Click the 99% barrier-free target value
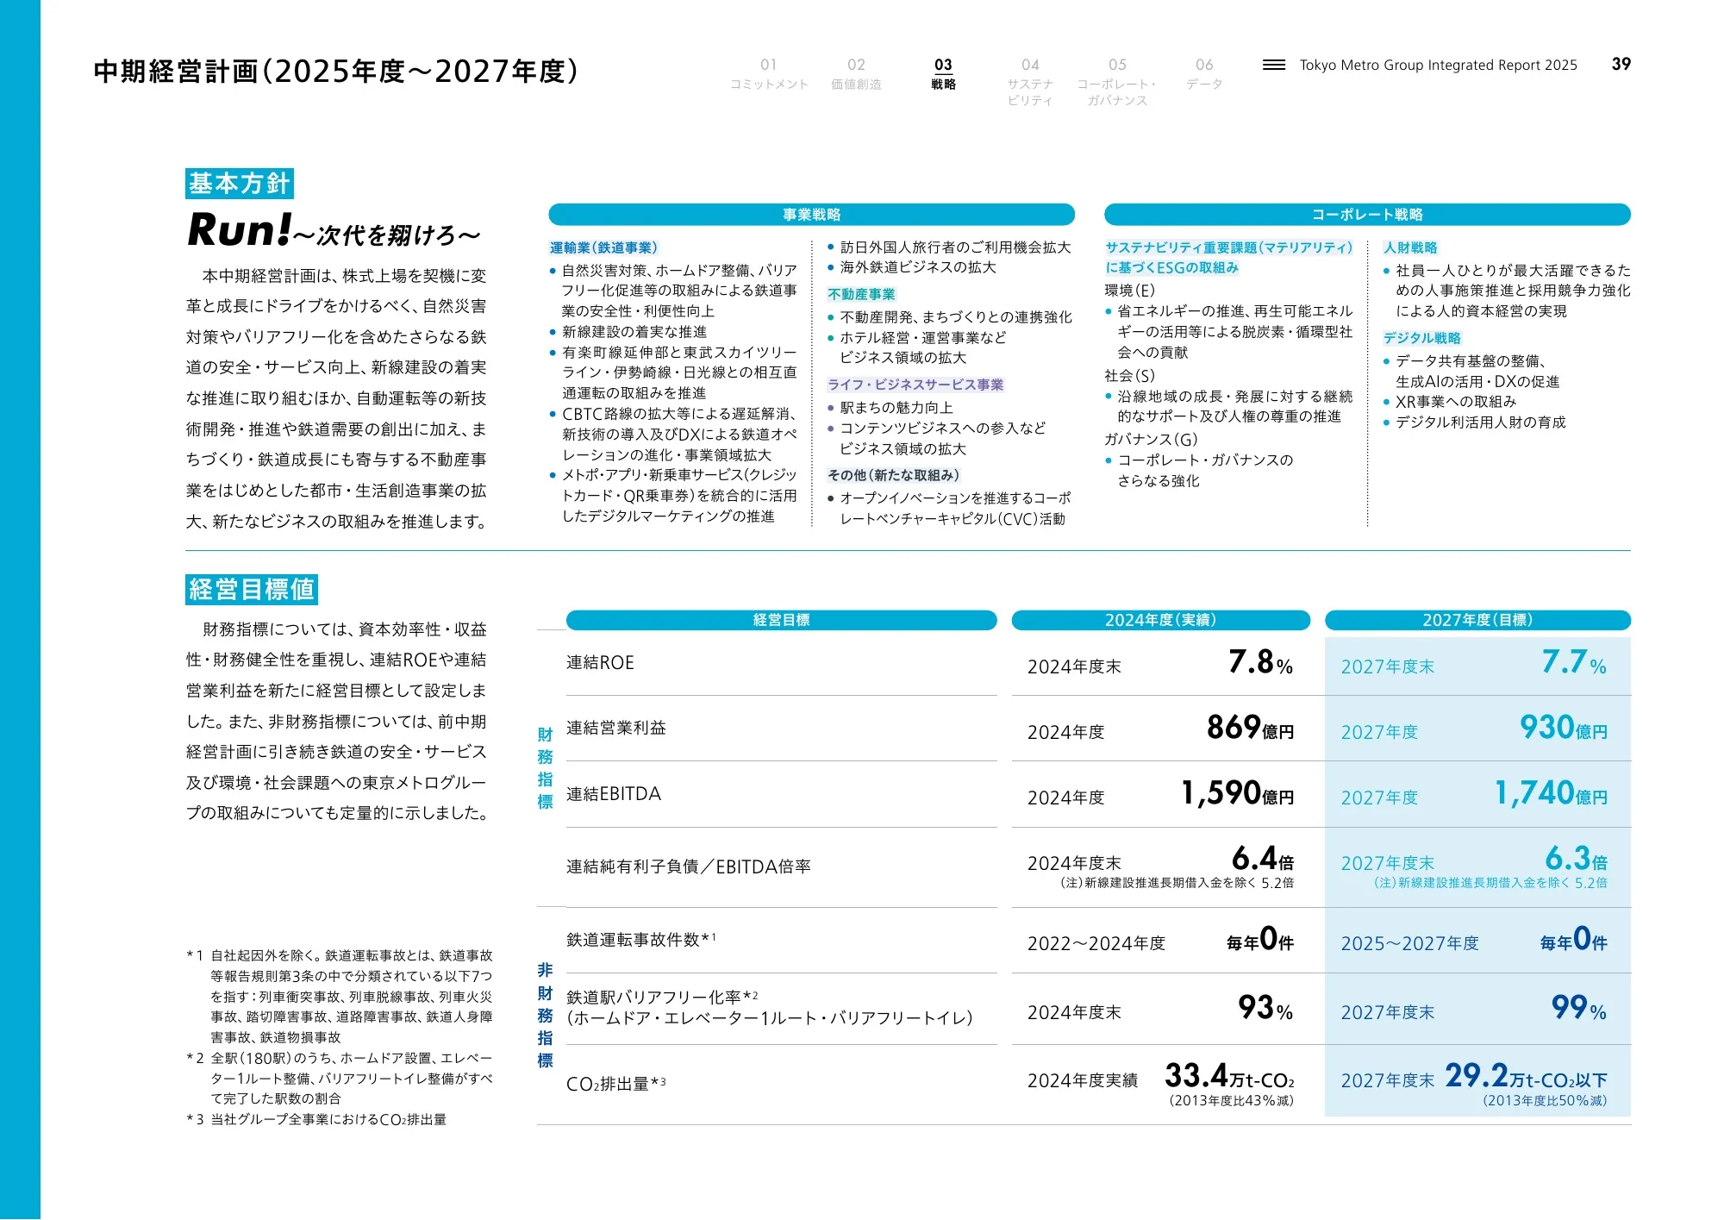This screenshot has width=1724, height=1220. [1579, 1008]
